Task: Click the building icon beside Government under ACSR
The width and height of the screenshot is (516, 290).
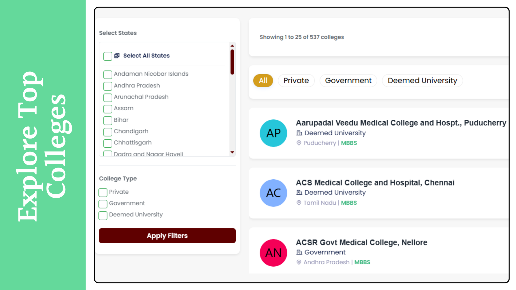Action: tap(299, 252)
